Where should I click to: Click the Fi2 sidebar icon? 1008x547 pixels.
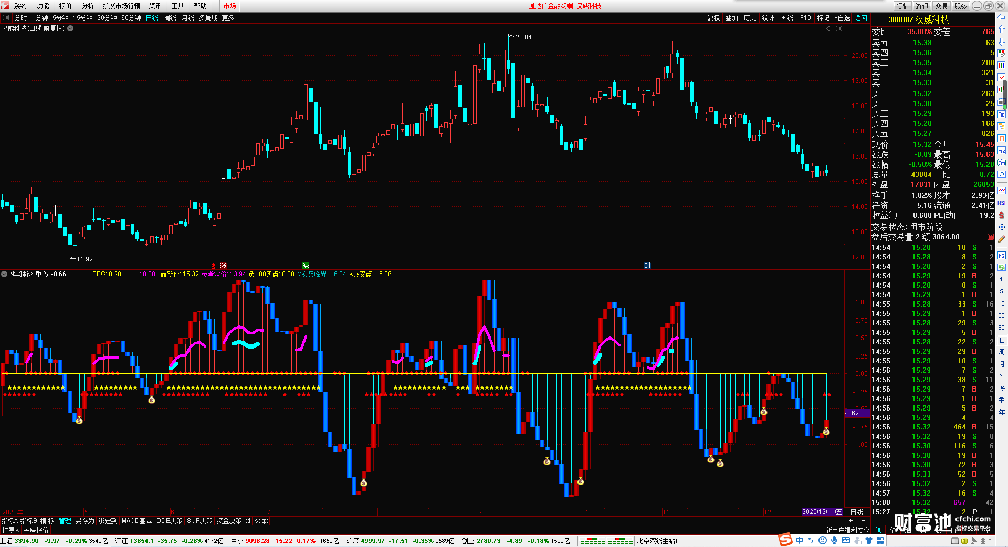tap(1002, 151)
